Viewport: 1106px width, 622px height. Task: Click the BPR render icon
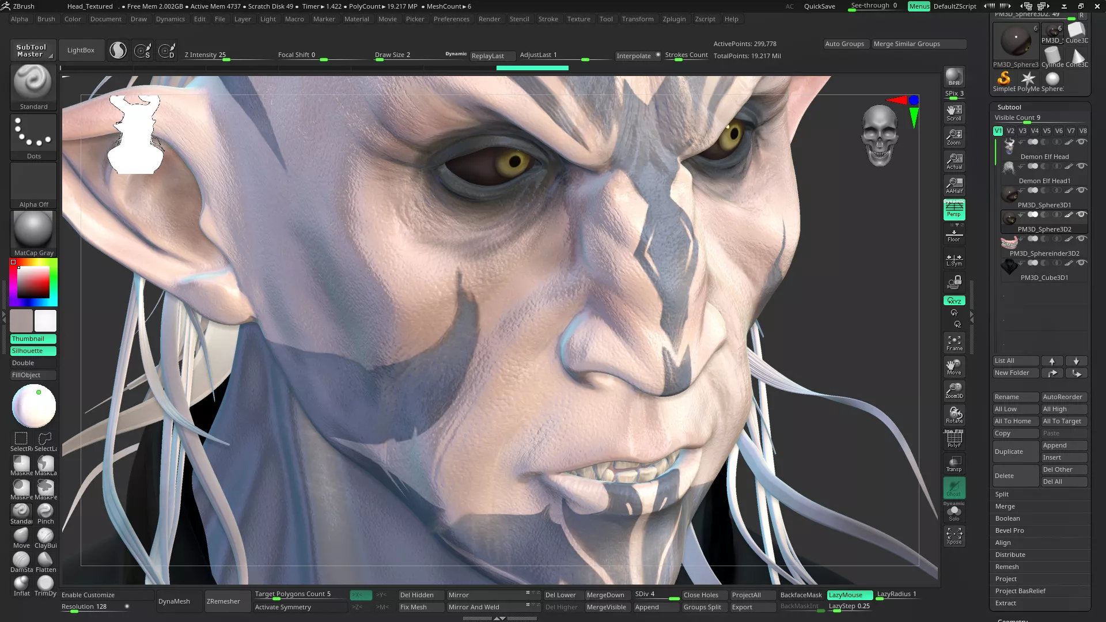954,77
